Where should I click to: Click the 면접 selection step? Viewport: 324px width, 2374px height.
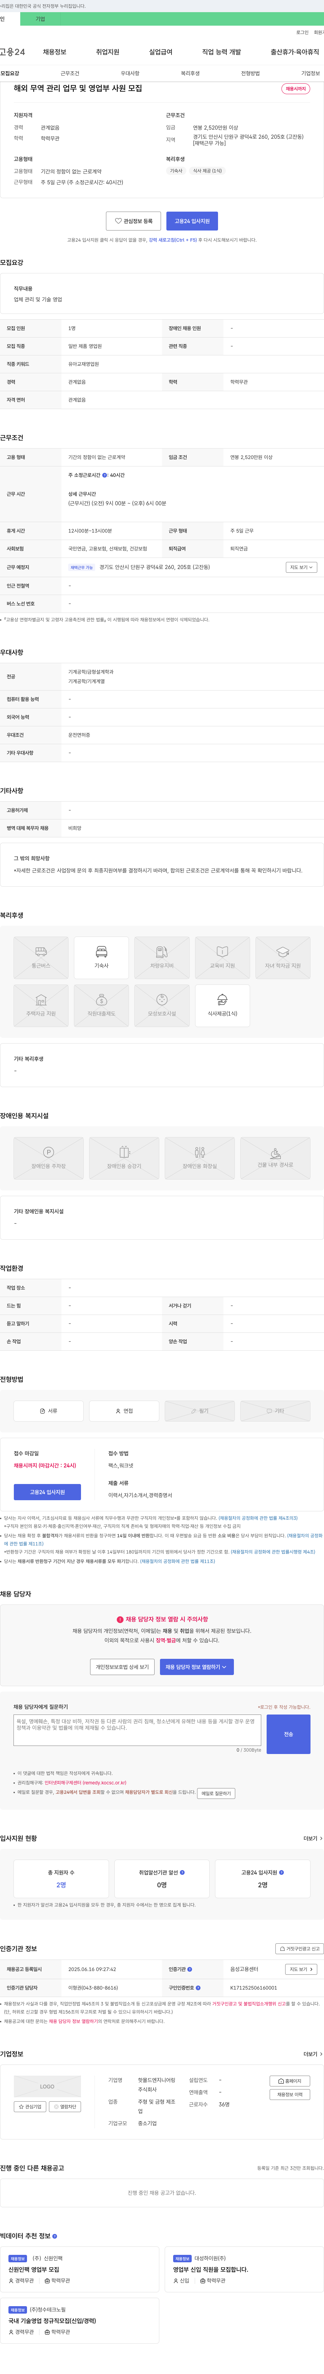pos(124,1411)
